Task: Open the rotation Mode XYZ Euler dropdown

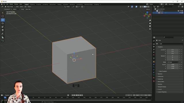Action: point(172,62)
